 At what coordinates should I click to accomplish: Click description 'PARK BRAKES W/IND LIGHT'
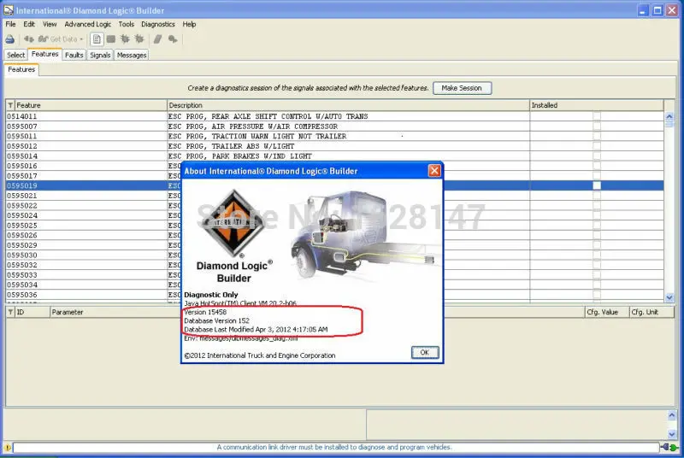click(x=262, y=156)
